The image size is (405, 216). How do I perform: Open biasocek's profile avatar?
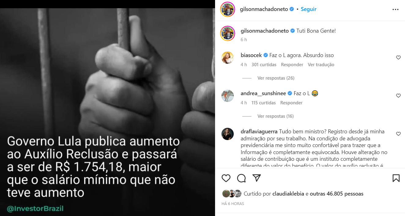click(228, 58)
